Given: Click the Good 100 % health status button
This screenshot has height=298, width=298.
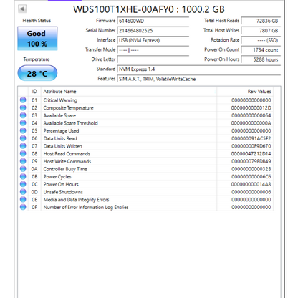Looking at the screenshot, I should pos(37,39).
